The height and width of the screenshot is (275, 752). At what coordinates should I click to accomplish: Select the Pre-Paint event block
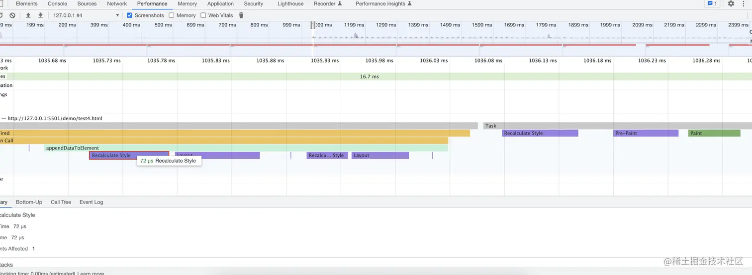[x=646, y=133]
